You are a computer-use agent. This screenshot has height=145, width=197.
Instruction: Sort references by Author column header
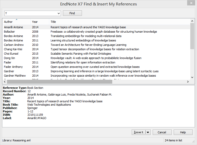(16, 22)
